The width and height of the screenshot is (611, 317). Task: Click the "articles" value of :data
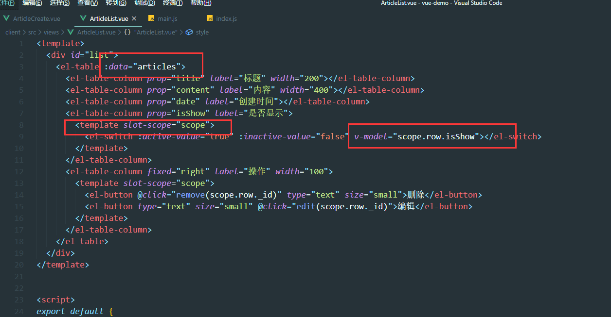pos(157,67)
